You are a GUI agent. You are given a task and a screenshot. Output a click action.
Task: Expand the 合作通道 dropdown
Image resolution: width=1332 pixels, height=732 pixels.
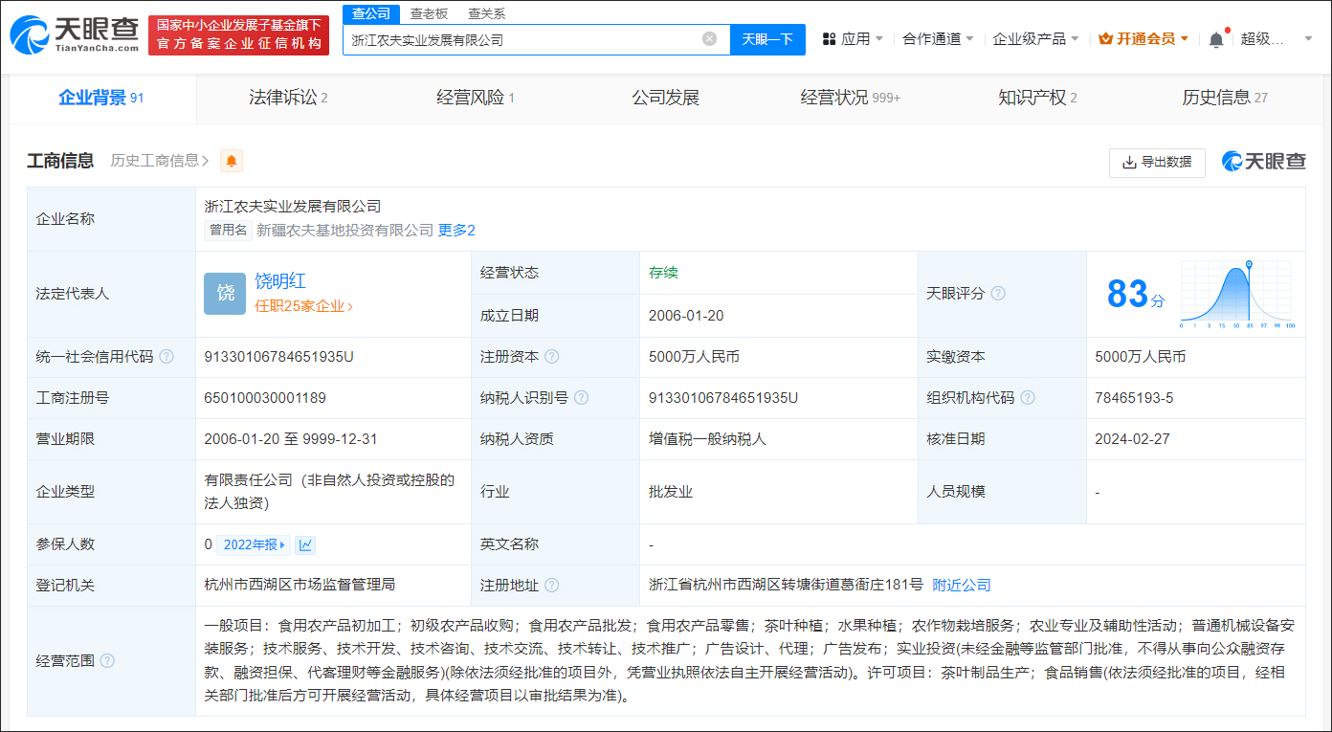938,39
